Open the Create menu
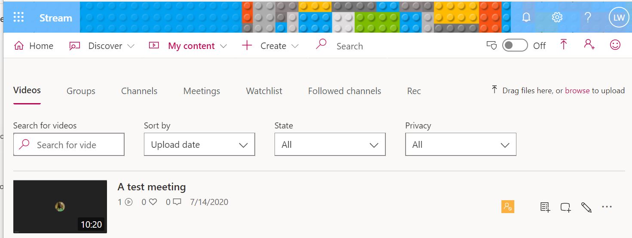The height and width of the screenshot is (238, 632). (270, 46)
